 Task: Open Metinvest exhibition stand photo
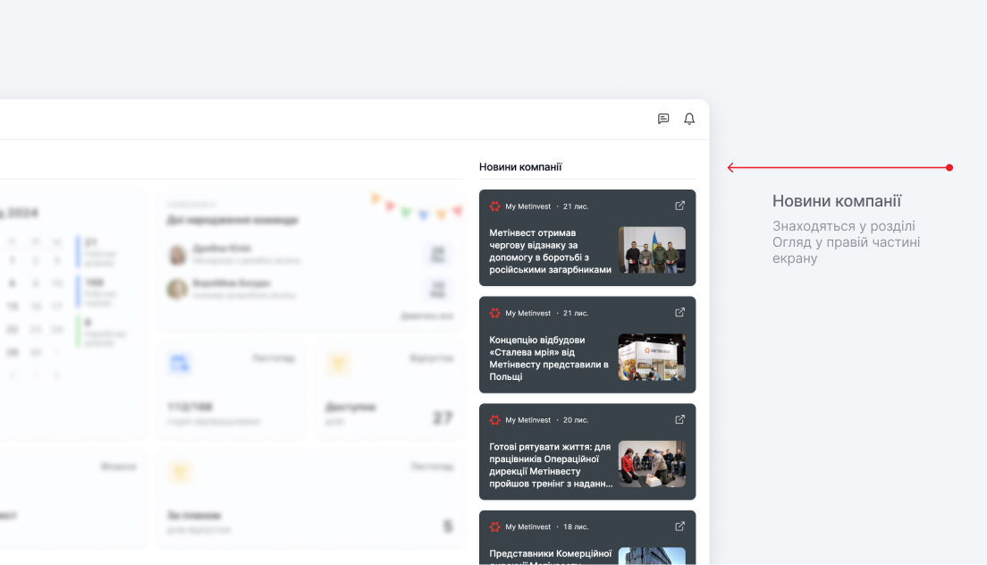tap(652, 357)
